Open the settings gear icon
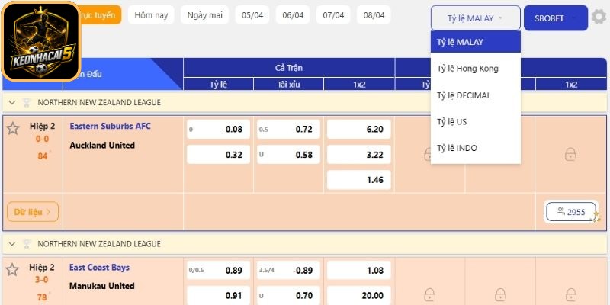 coord(599,17)
